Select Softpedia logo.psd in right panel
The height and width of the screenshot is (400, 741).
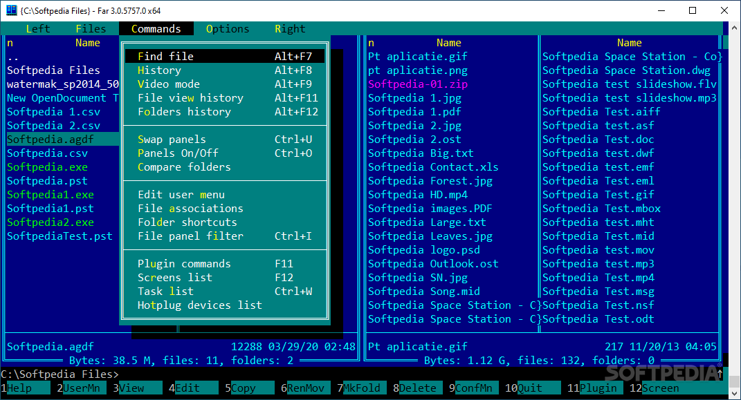click(424, 249)
